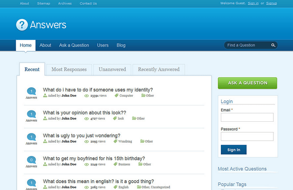Open the About link in top bar

tap(24, 3)
